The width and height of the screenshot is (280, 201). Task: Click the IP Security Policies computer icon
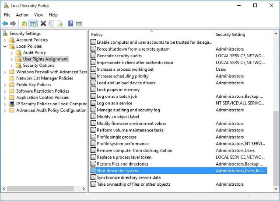(12, 104)
